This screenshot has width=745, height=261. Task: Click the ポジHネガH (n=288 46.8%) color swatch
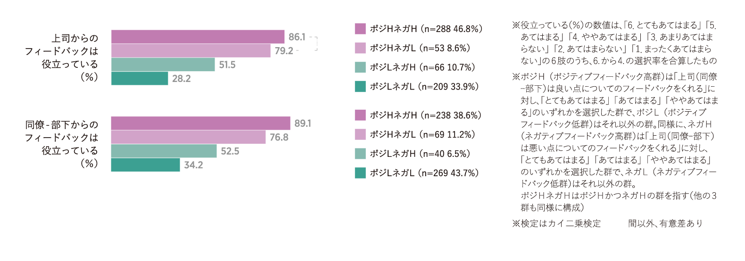tap(360, 29)
